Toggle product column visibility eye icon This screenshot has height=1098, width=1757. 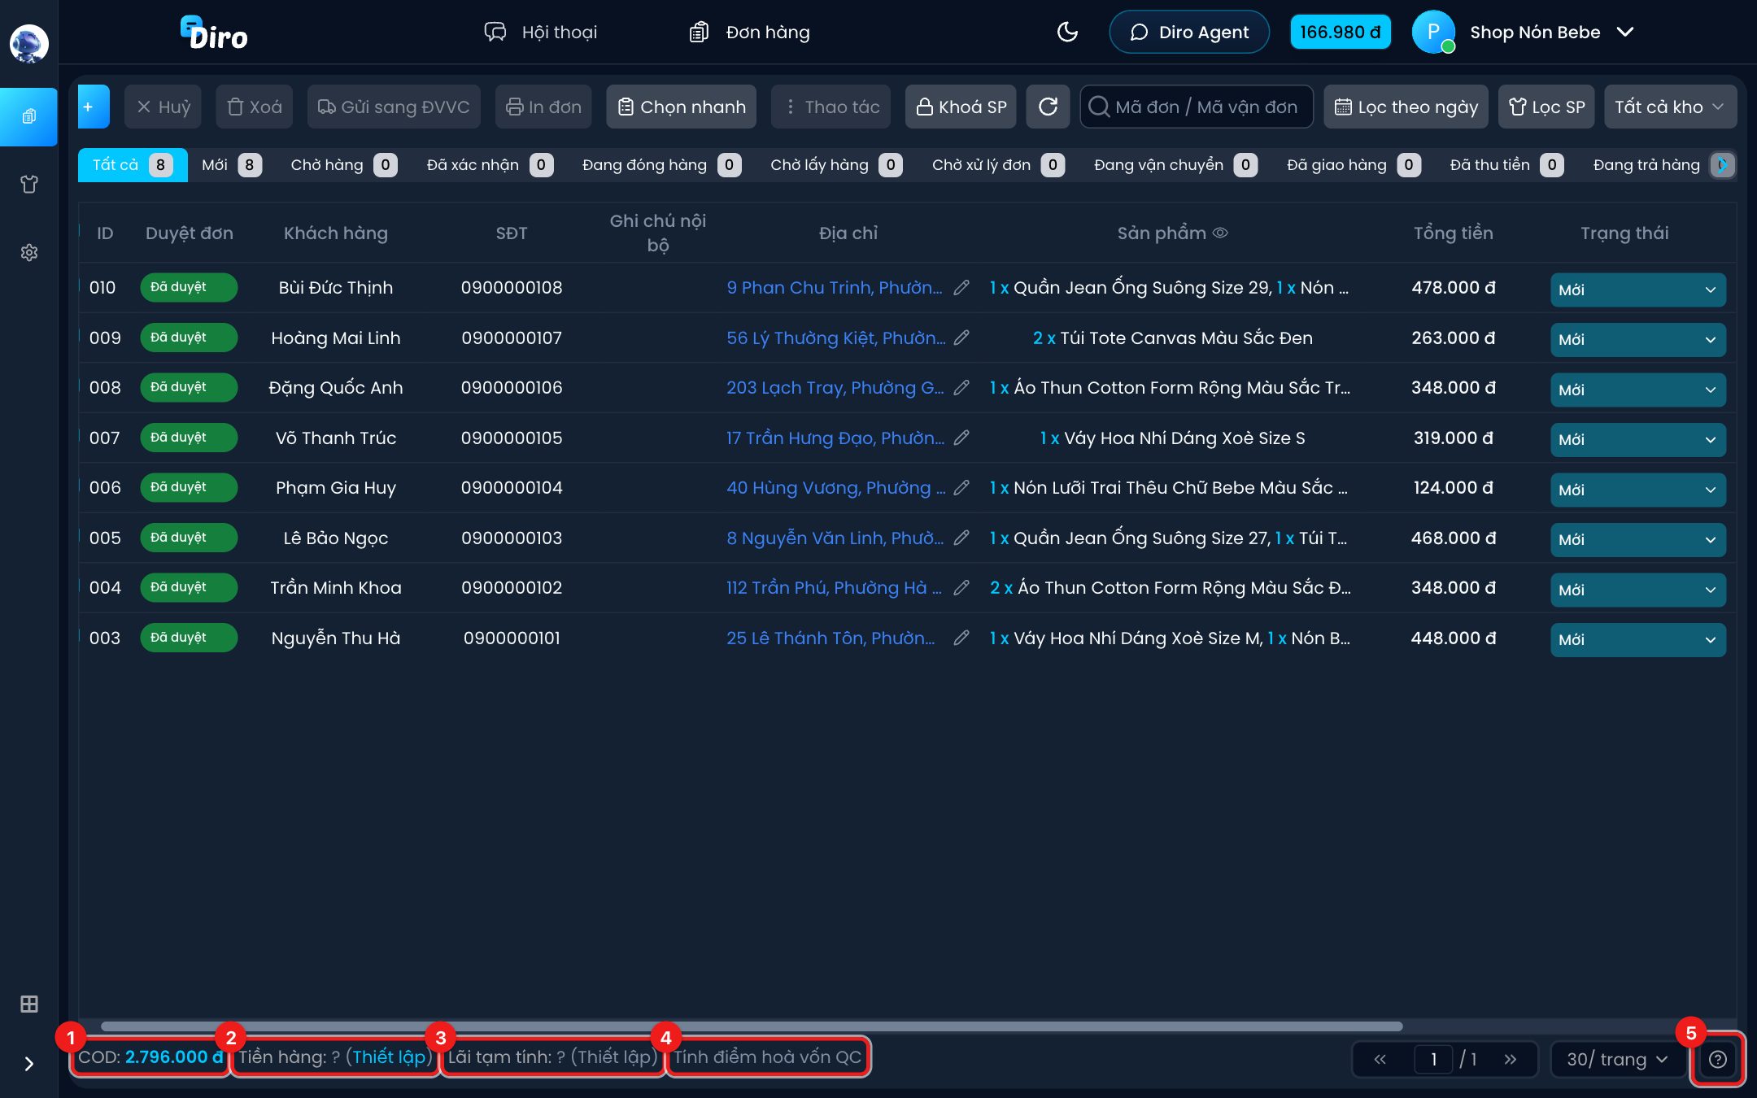point(1220,233)
